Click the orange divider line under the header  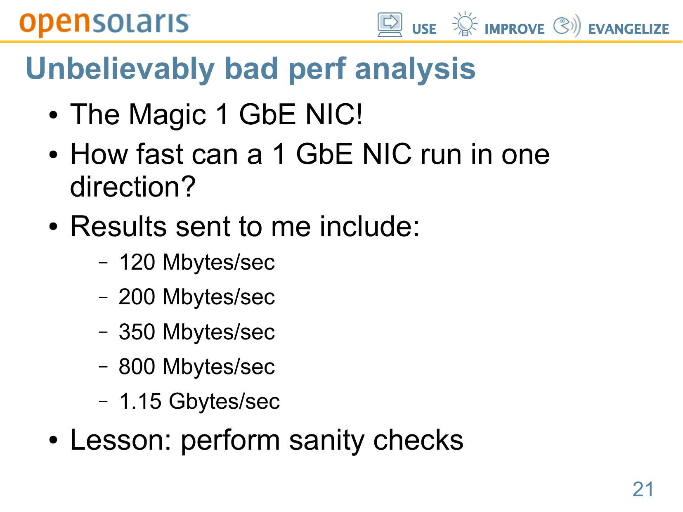click(x=341, y=42)
